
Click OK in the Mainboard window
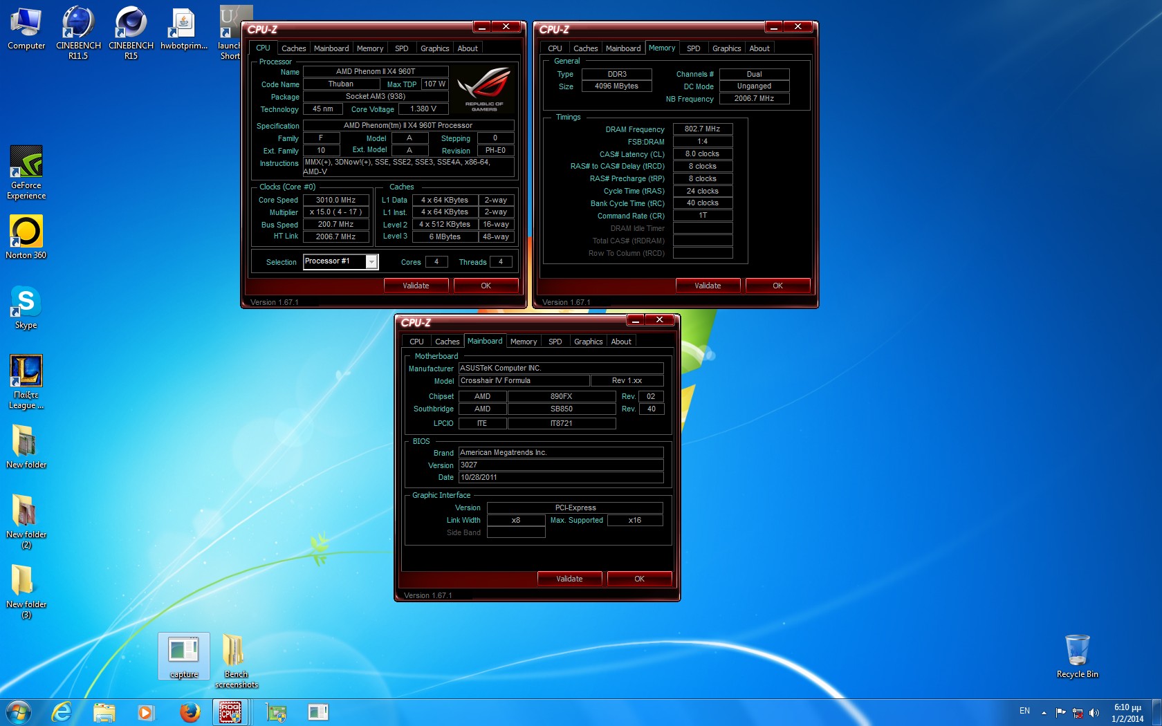tap(640, 579)
